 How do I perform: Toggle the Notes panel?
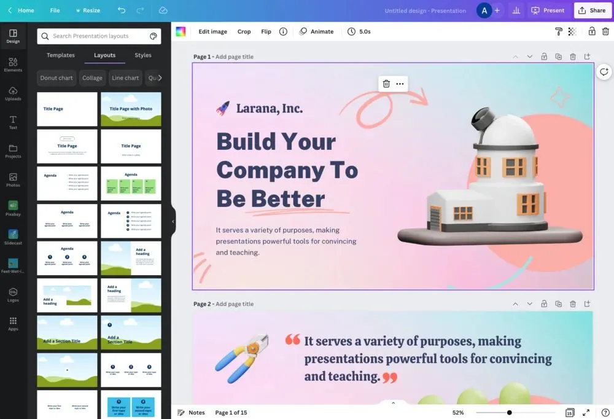click(191, 412)
